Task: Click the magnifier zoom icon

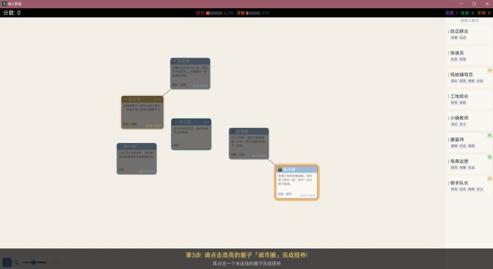Action: [x=16, y=262]
